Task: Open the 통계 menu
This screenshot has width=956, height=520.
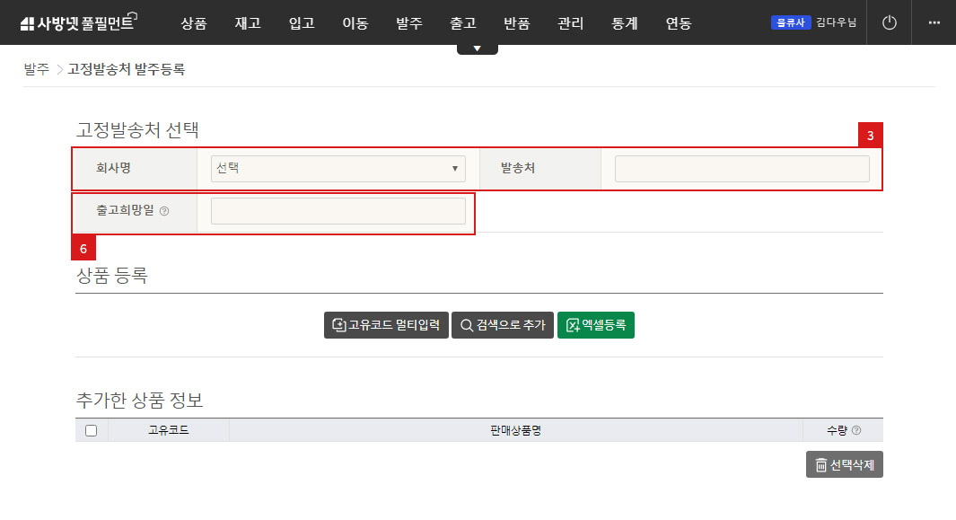Action: click(x=624, y=23)
